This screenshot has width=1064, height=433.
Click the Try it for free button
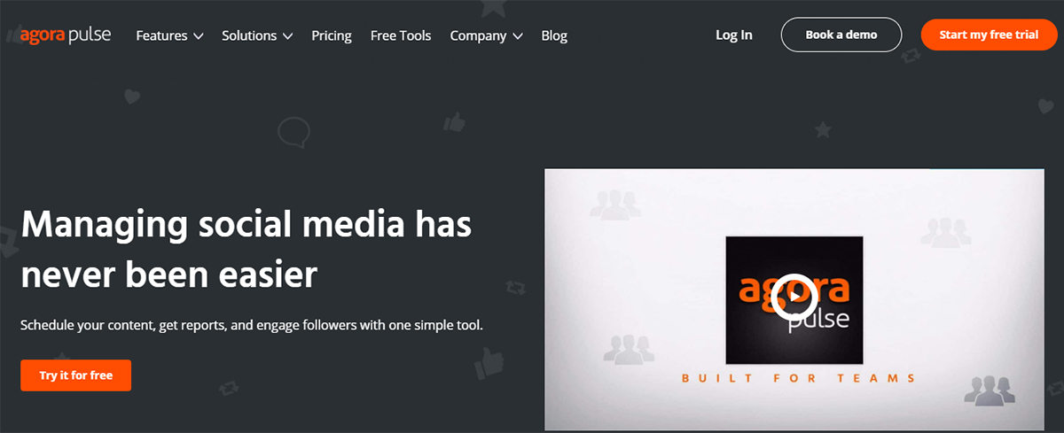[x=76, y=375]
